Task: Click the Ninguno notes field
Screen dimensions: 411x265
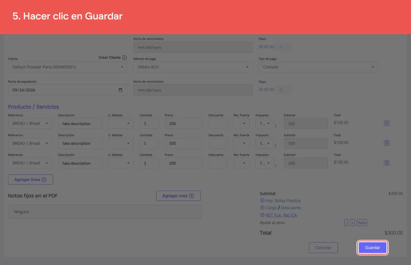Action: (x=105, y=212)
